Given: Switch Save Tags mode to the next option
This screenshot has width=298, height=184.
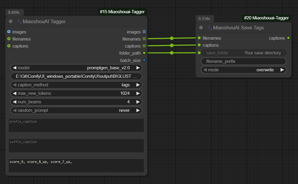Looking at the screenshot, I should point(282,70).
